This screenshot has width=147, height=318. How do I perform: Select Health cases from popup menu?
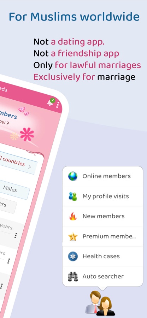103,256
